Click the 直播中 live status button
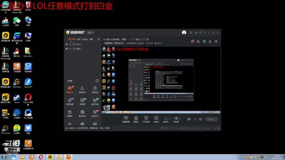This screenshot has width=285, height=160. click(211, 119)
